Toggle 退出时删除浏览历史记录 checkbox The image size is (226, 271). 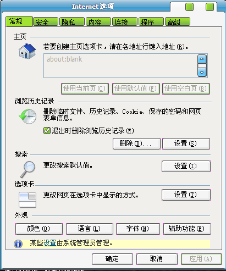tap(47, 131)
